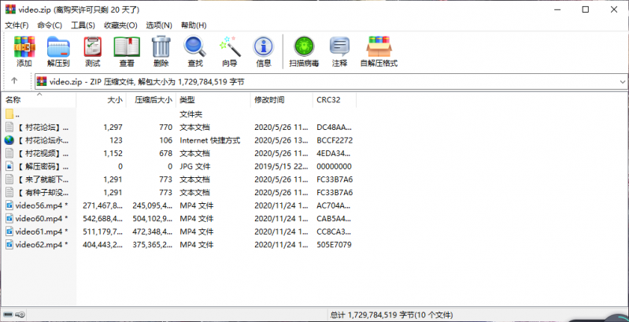Go up one folder level arrow
Image resolution: width=629 pixels, height=322 pixels.
[14, 81]
